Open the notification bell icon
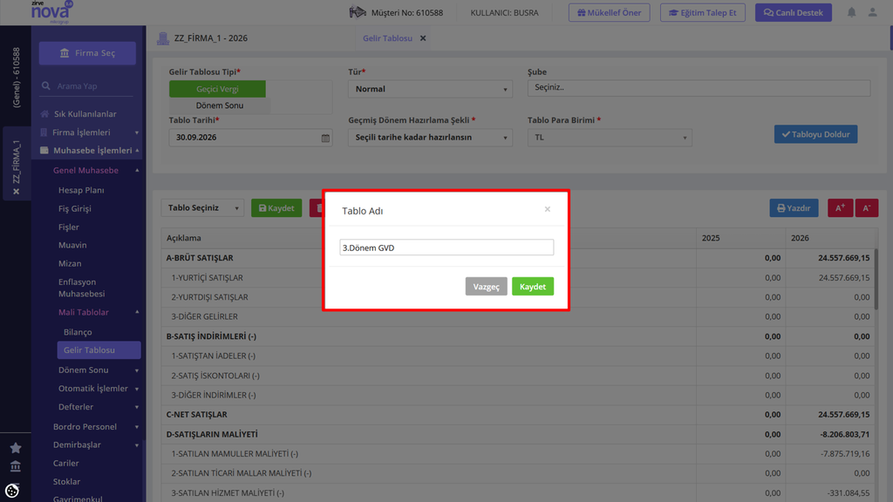 (851, 12)
